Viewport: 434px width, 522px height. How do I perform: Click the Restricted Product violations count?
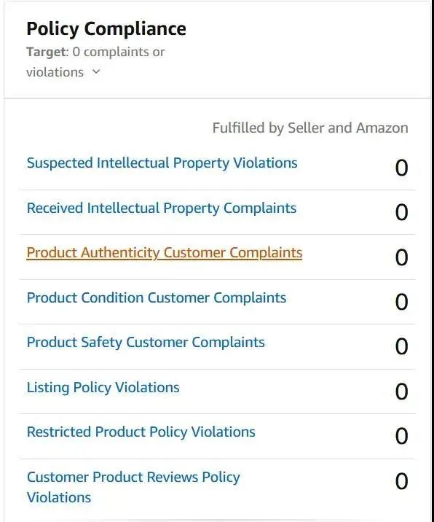401,436
